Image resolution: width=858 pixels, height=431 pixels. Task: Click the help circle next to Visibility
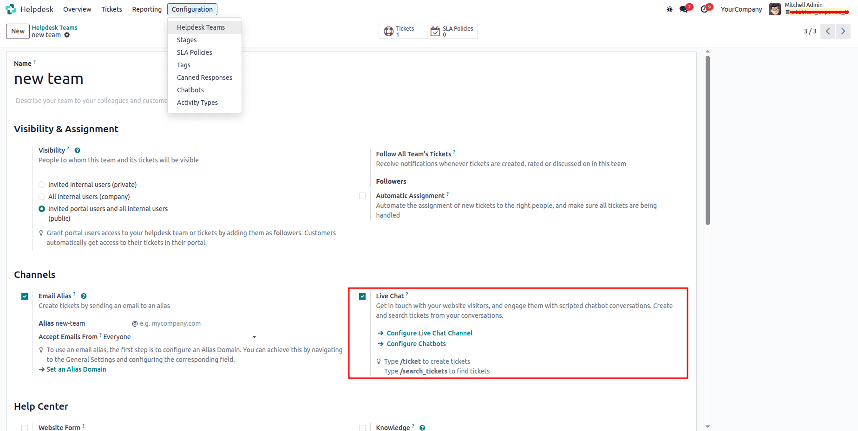(x=77, y=150)
